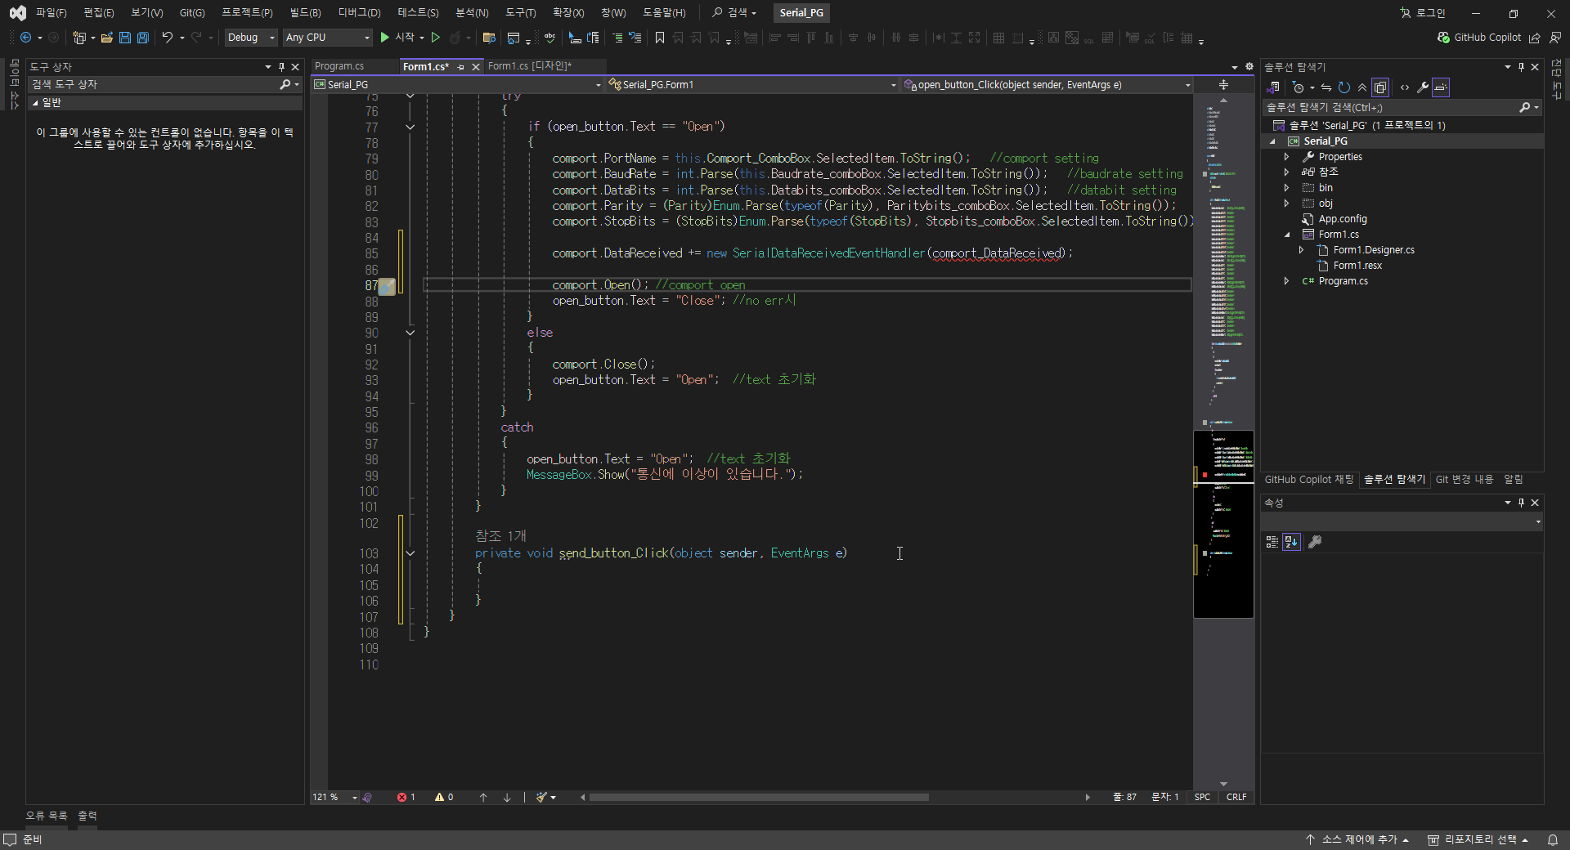Open the Any CPU platform dropdown
The width and height of the screenshot is (1570, 850).
click(x=327, y=38)
